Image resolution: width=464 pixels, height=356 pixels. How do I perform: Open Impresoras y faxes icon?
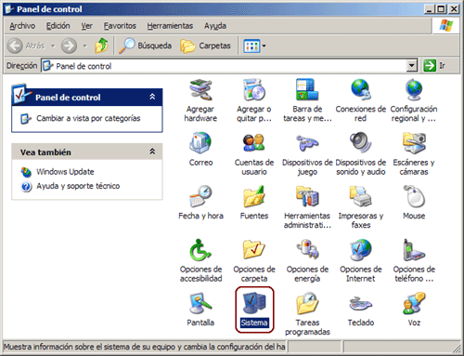point(361,196)
